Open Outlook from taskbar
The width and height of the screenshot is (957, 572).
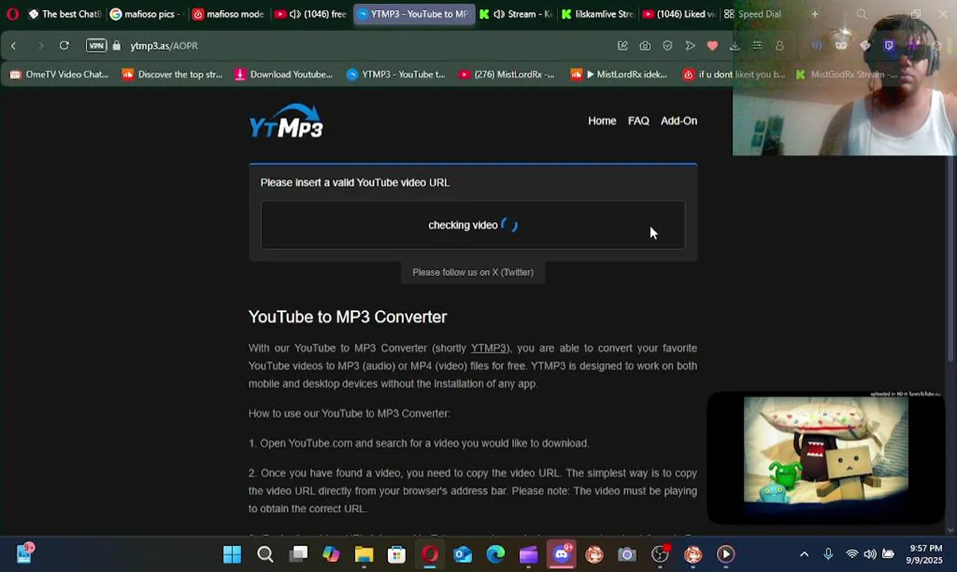click(463, 555)
